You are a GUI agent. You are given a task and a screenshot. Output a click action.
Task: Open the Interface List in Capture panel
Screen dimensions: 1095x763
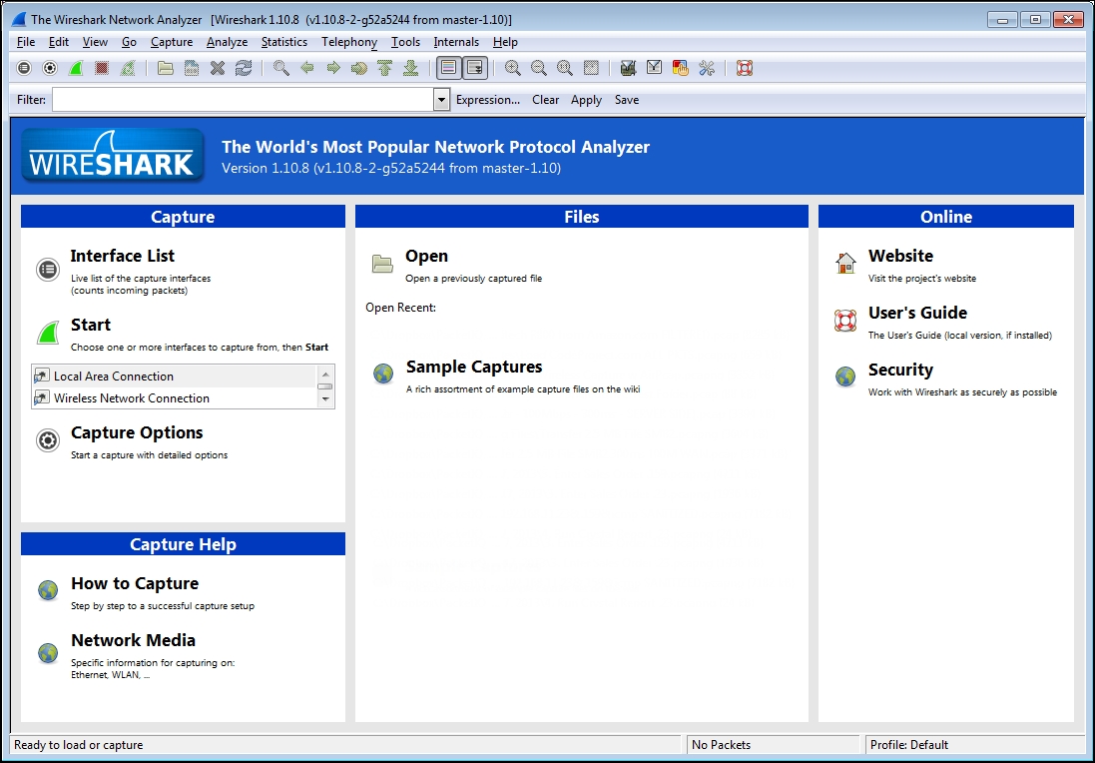pos(122,256)
